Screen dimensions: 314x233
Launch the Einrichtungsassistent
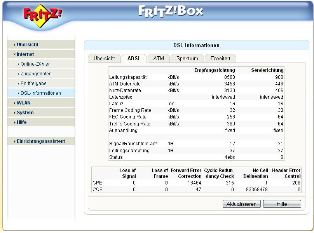41,141
